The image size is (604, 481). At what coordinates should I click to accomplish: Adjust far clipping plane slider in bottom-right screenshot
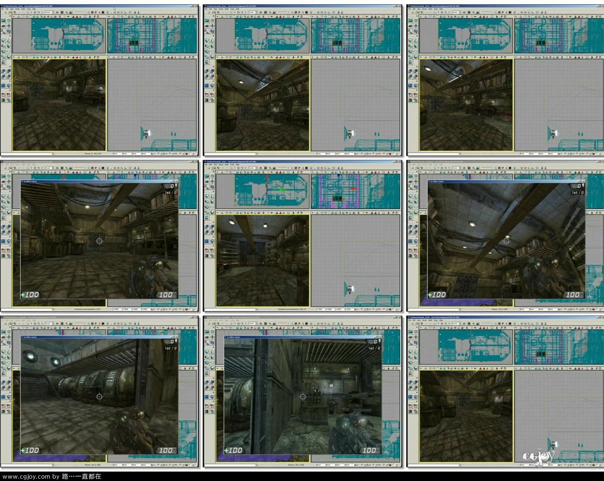point(487,323)
